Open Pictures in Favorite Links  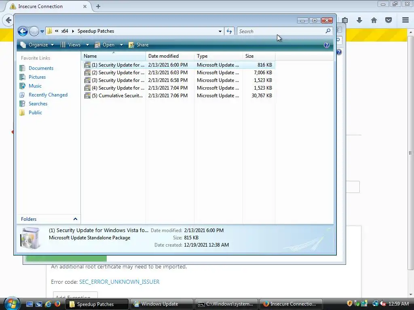[37, 77]
